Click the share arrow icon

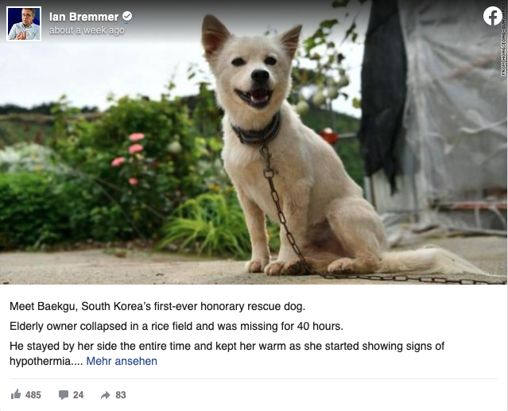pyautogui.click(x=106, y=395)
